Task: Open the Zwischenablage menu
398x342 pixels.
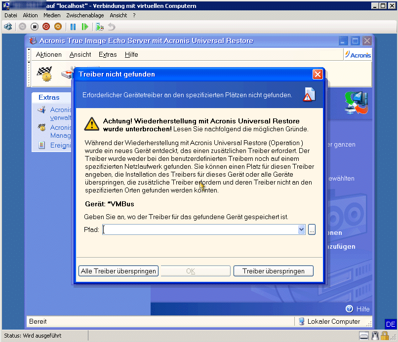Action: pyautogui.click(x=85, y=15)
